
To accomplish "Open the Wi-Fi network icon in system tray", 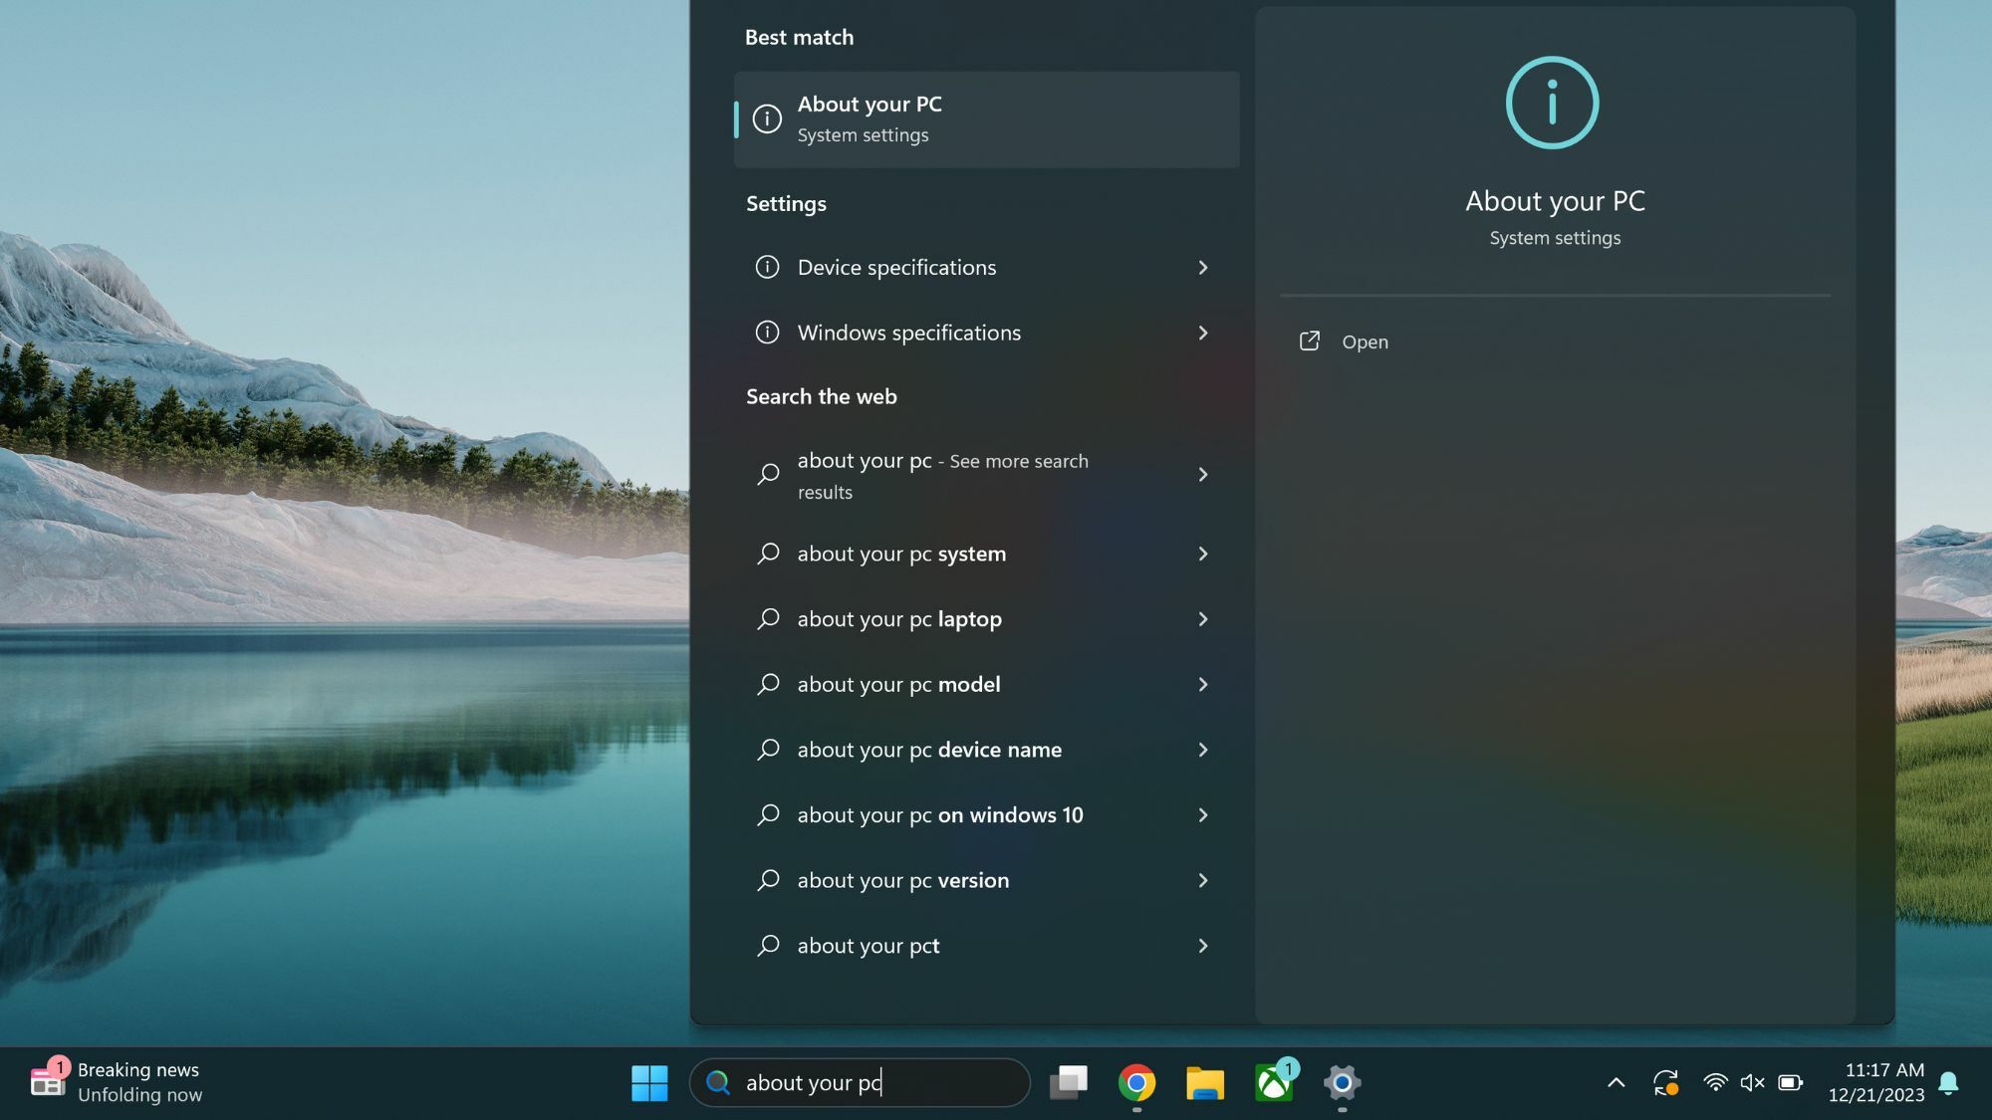I will 1715,1082.
